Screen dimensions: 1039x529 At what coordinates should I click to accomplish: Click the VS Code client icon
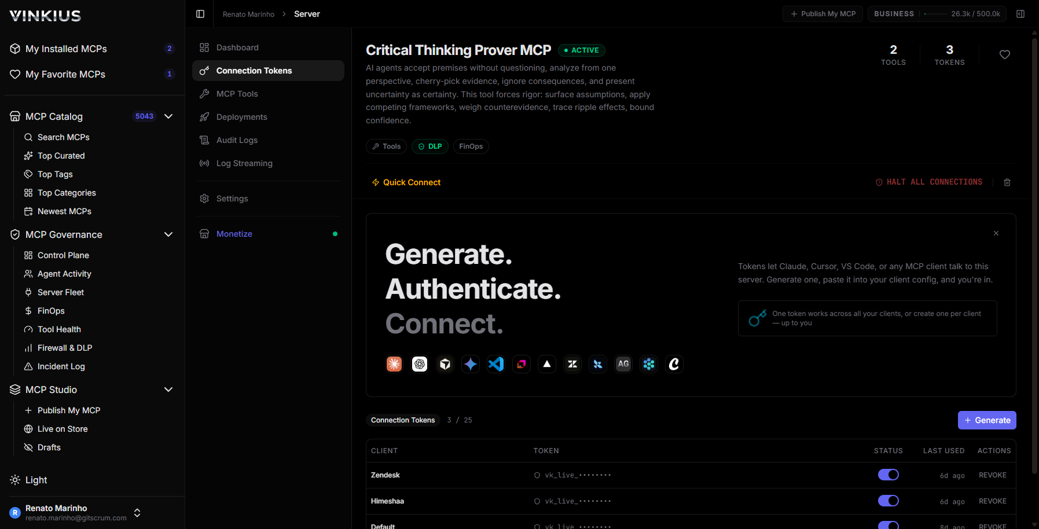(496, 364)
